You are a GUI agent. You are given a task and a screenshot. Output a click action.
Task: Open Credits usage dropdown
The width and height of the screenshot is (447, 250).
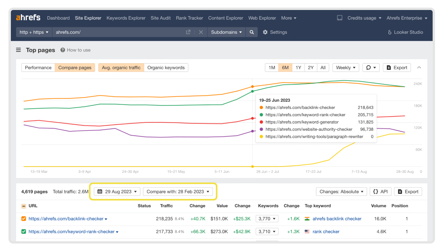pyautogui.click(x=364, y=18)
